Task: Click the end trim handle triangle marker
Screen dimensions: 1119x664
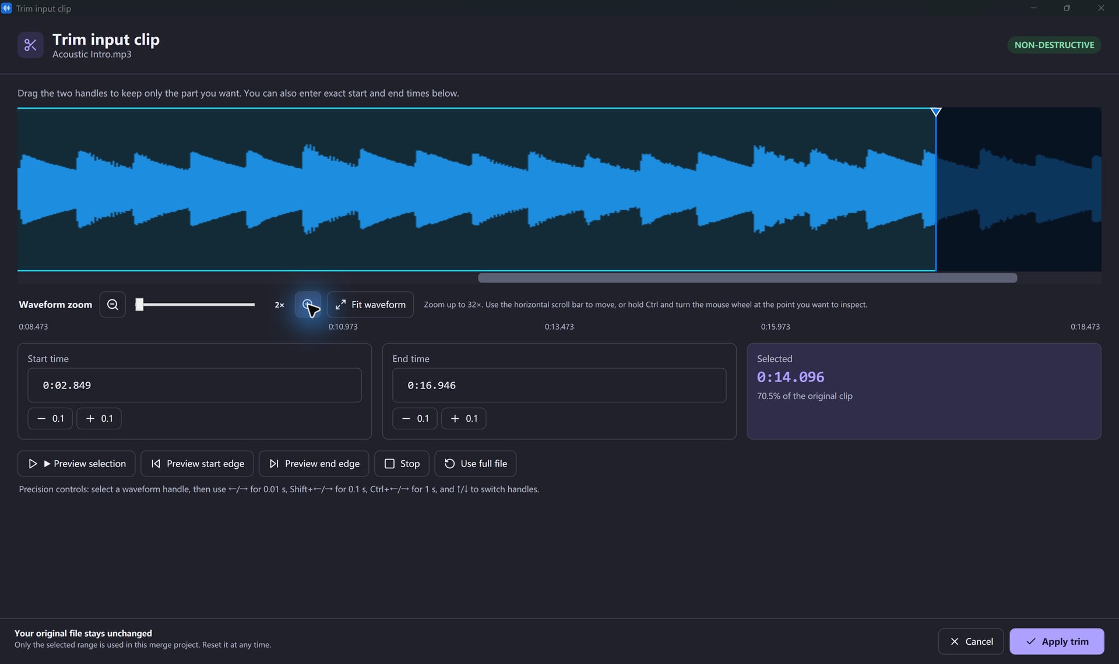Action: click(936, 112)
